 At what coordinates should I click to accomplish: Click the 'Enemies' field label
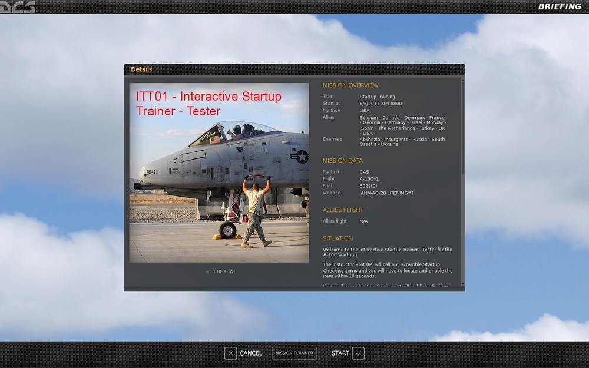pyautogui.click(x=332, y=139)
